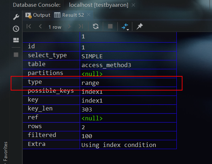Image resolution: width=212 pixels, height=164 pixels.
Task: Click the 'Using index condition' cell
Action: [128, 144]
